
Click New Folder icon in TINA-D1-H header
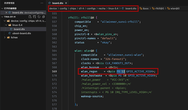point(35,17)
